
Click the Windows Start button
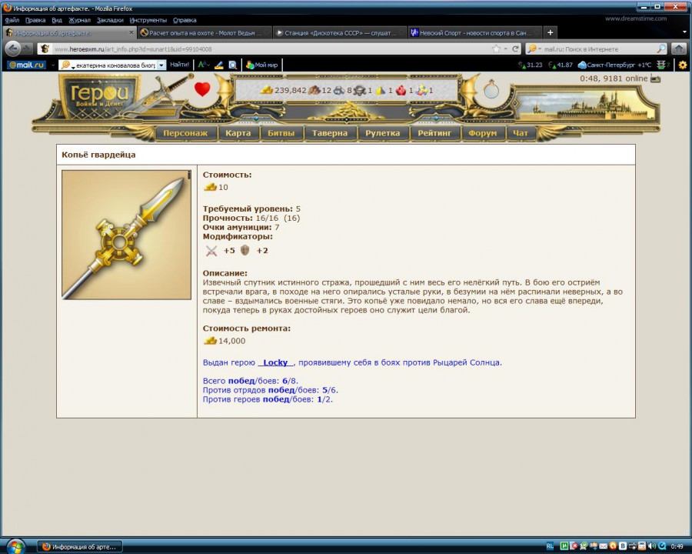click(x=15, y=546)
